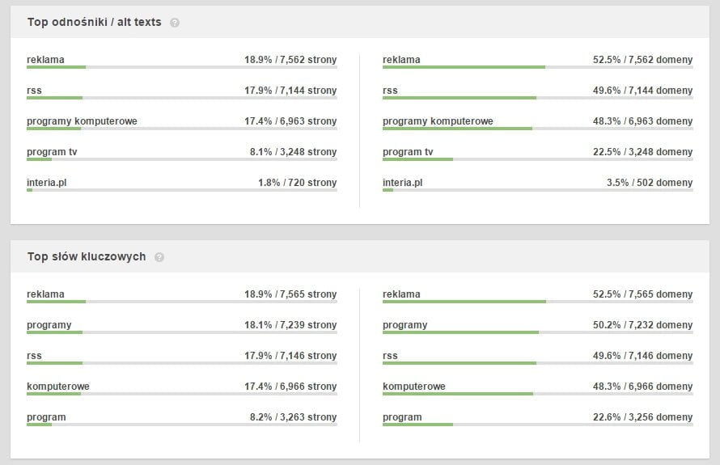720x465 pixels.
Task: Click '18.9% / 7,562 strony' reklama value
Action: (290, 60)
